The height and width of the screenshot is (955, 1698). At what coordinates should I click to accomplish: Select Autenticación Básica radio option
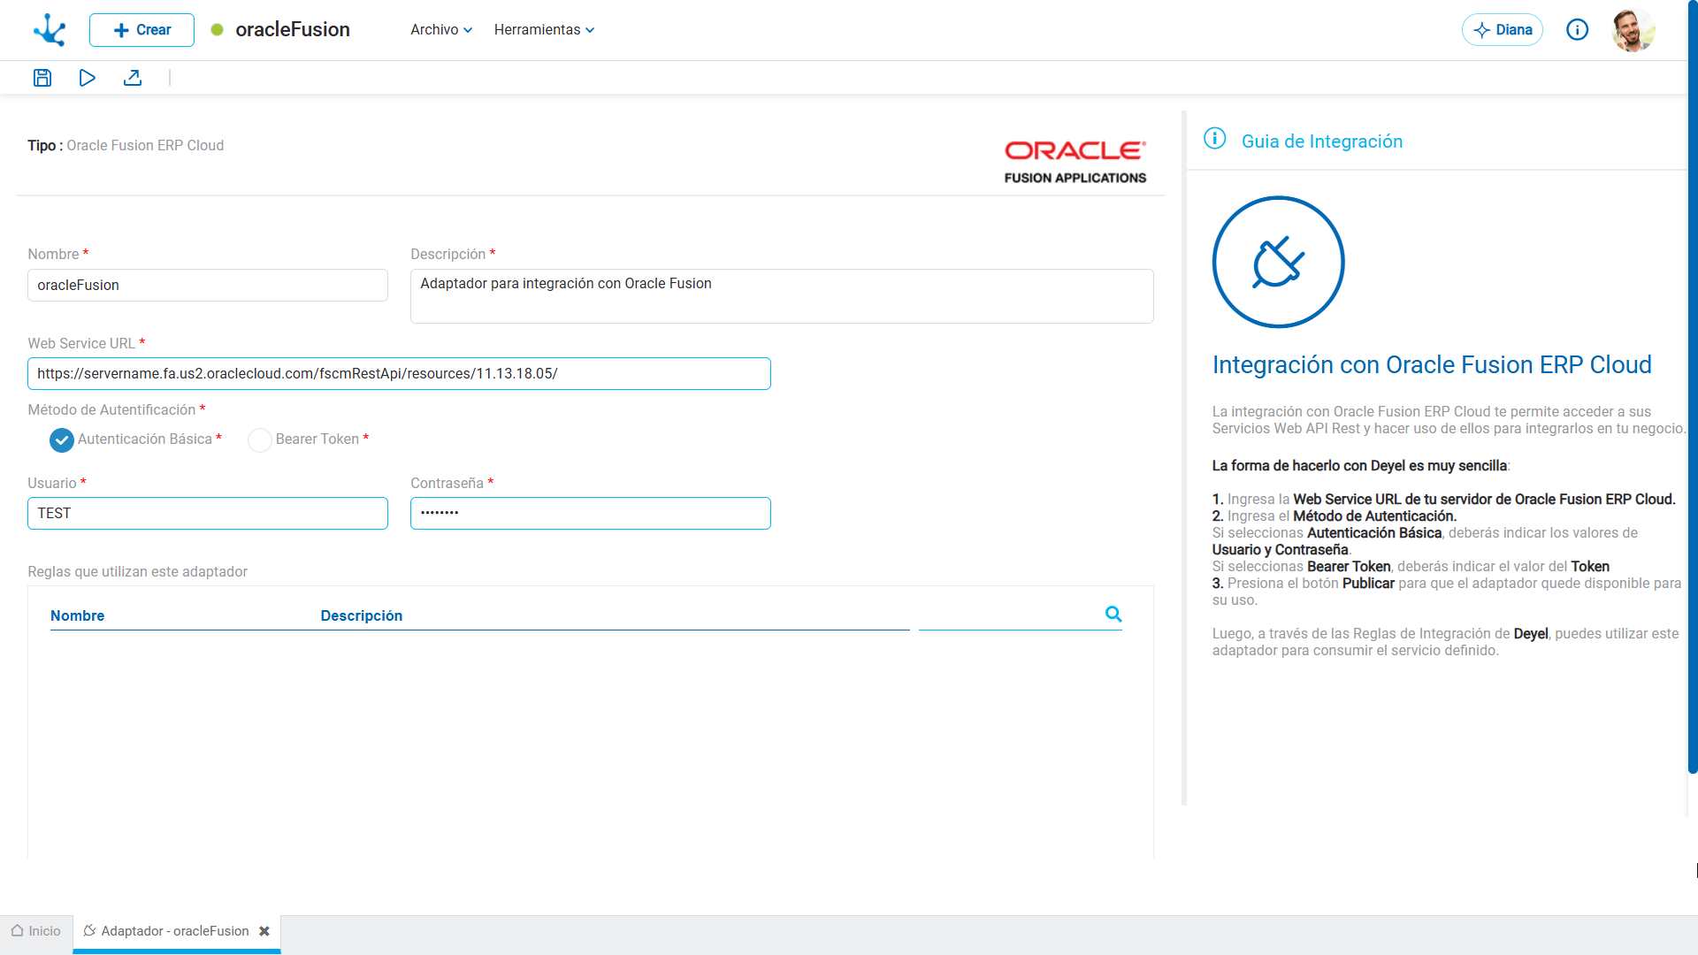coord(62,439)
